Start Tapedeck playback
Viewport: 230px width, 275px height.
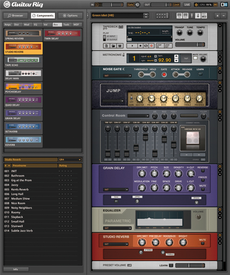(x=132, y=46)
